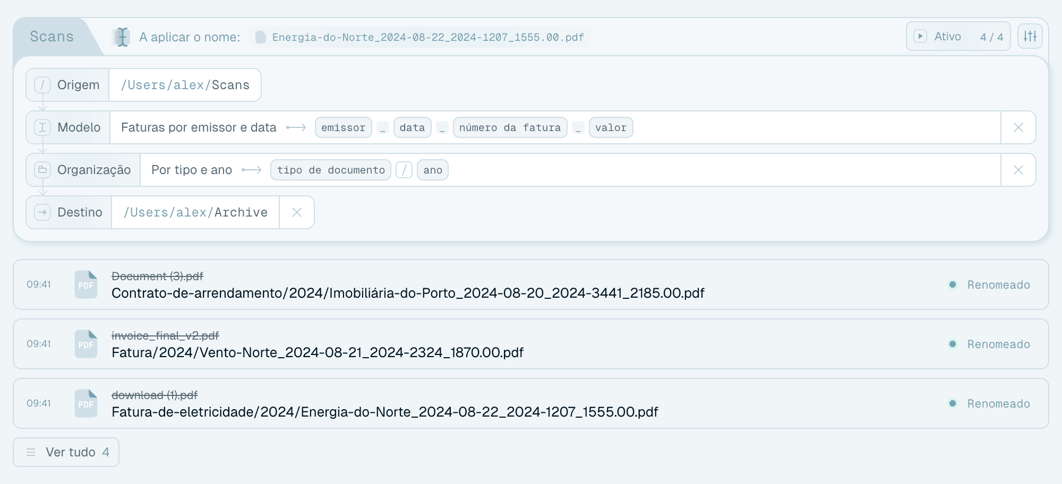Click the PDF icon for Document (3).pdf
This screenshot has height=484, width=1062.
[86, 284]
